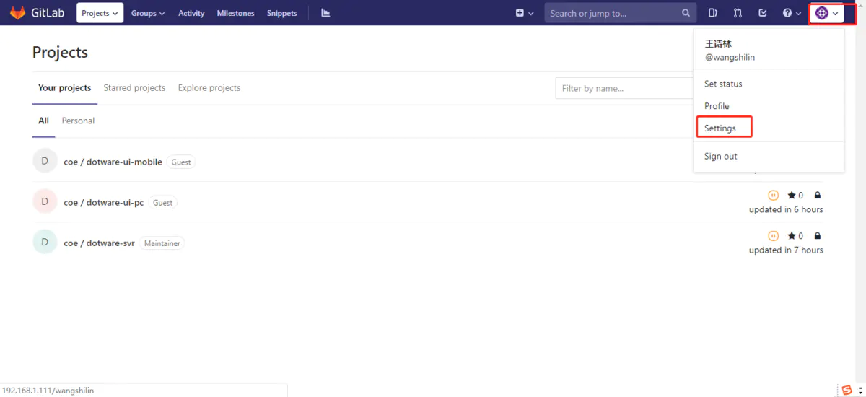Click the lock icon for dotware-svr

point(818,235)
